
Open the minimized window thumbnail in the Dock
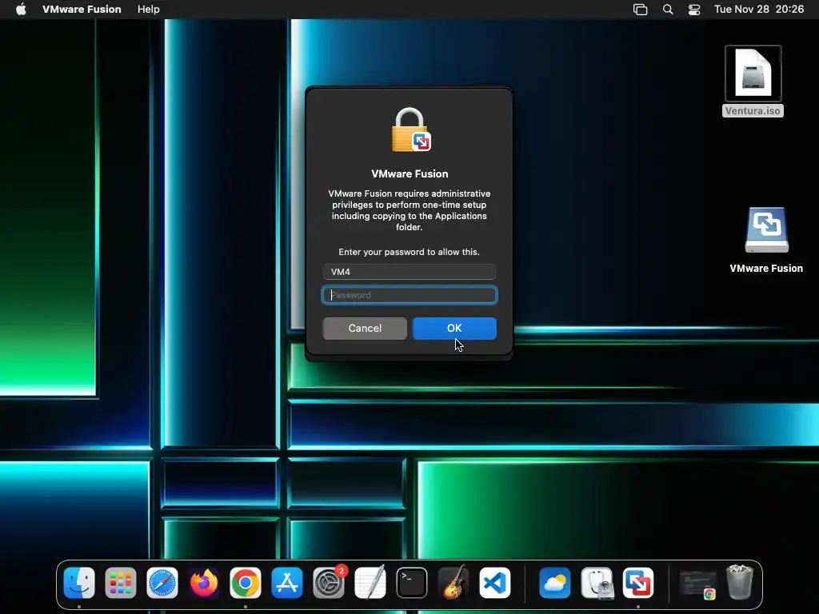pyautogui.click(x=697, y=584)
